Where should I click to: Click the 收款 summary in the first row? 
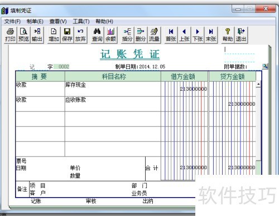pyautogui.click(x=40, y=89)
